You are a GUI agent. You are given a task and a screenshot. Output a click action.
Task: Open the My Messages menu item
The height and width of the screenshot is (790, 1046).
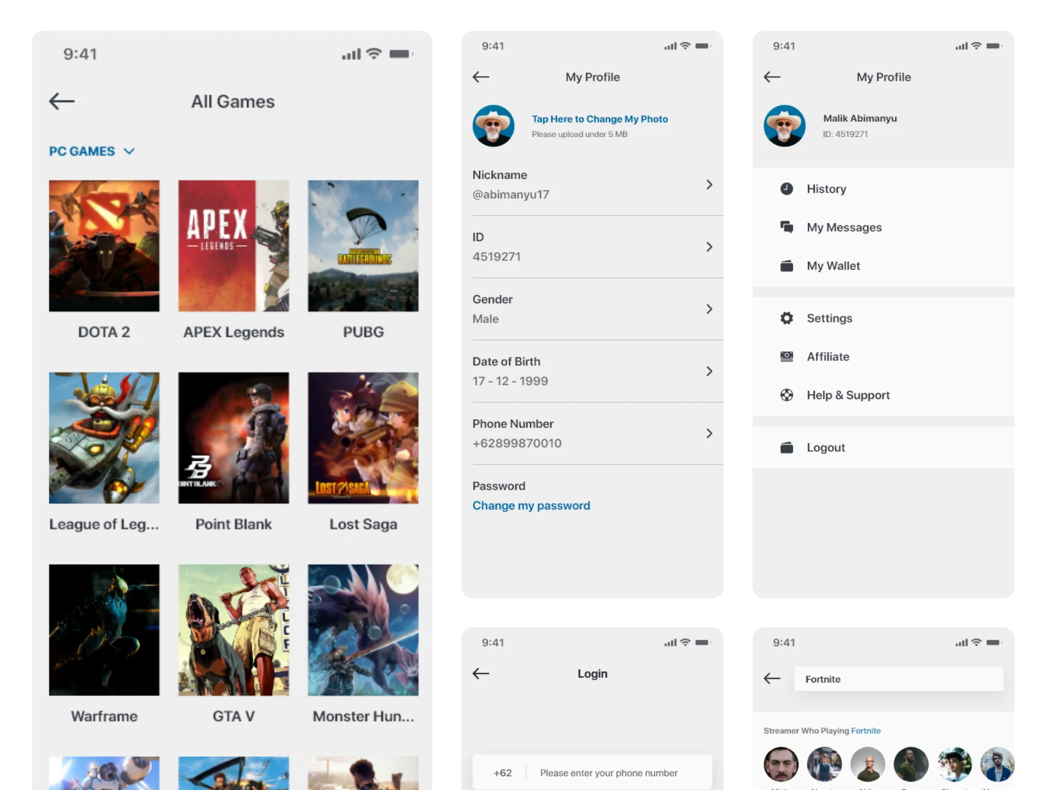pos(883,227)
